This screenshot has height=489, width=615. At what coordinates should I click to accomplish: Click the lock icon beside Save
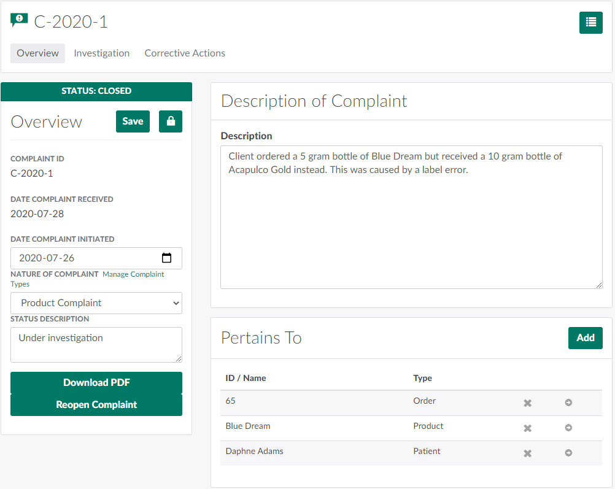tap(171, 121)
